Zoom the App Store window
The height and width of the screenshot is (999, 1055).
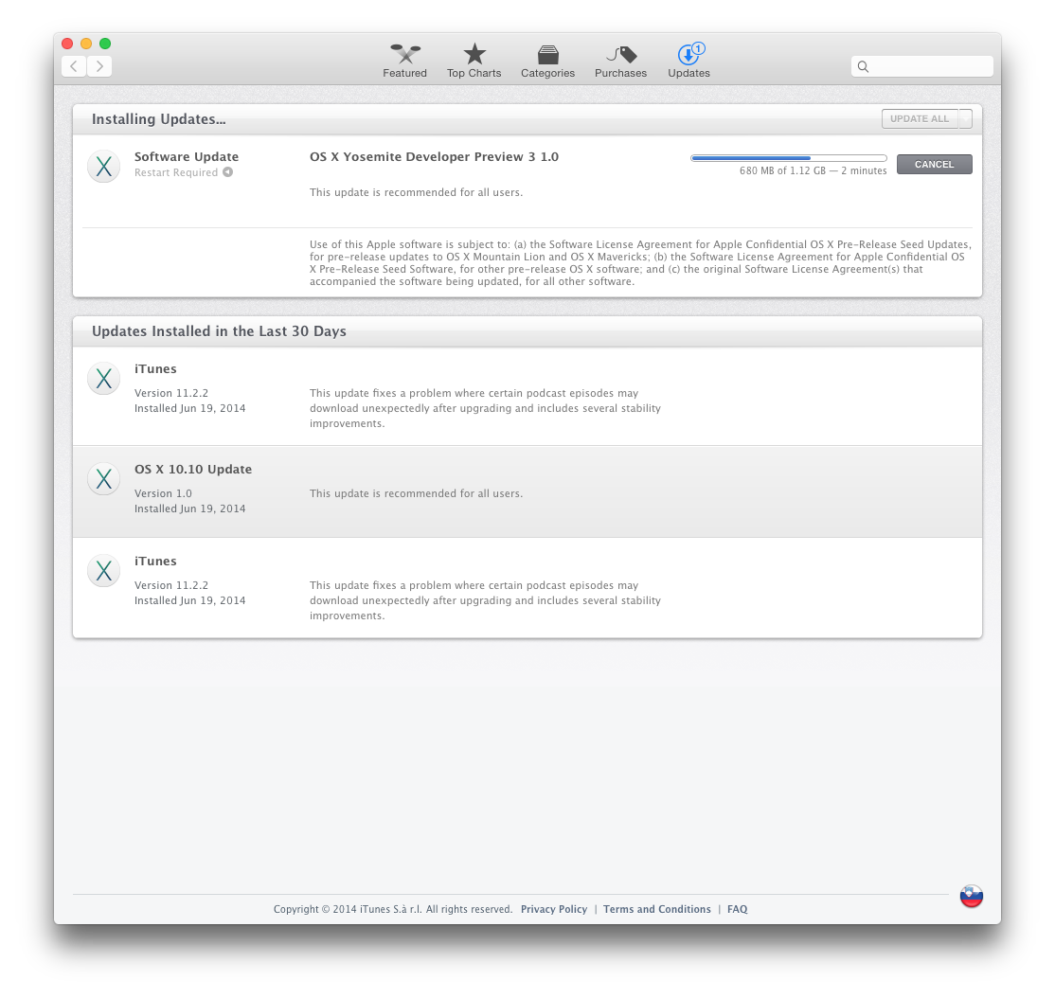click(x=105, y=44)
